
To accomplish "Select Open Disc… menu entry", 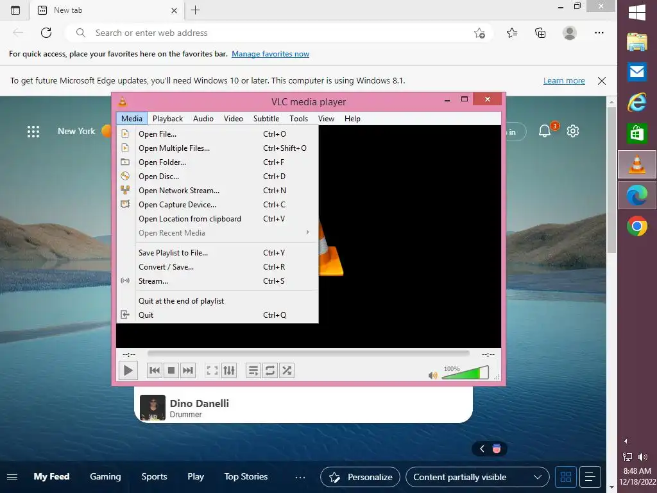I will pyautogui.click(x=218, y=177).
